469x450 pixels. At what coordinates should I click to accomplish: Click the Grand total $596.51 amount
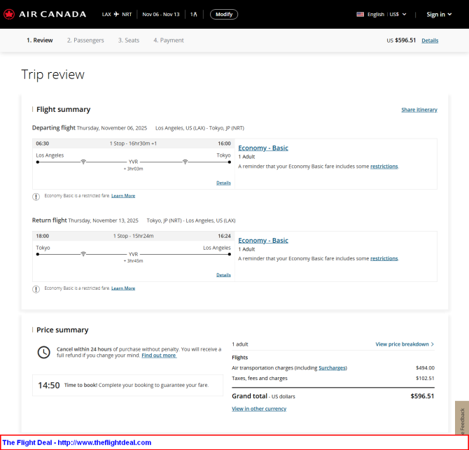coord(422,396)
